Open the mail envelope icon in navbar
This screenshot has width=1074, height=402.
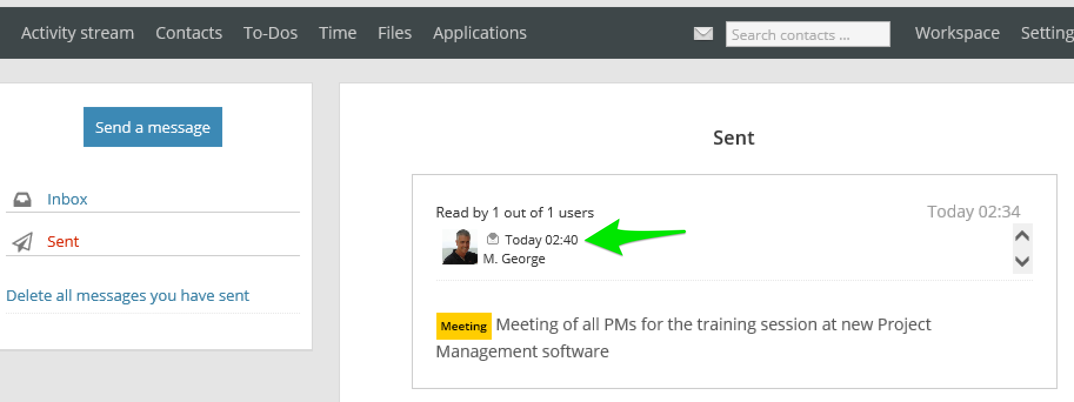point(703,33)
